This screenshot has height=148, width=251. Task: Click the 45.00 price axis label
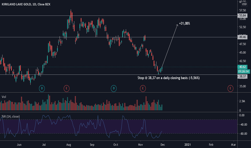pyautogui.click(x=242, y=52)
